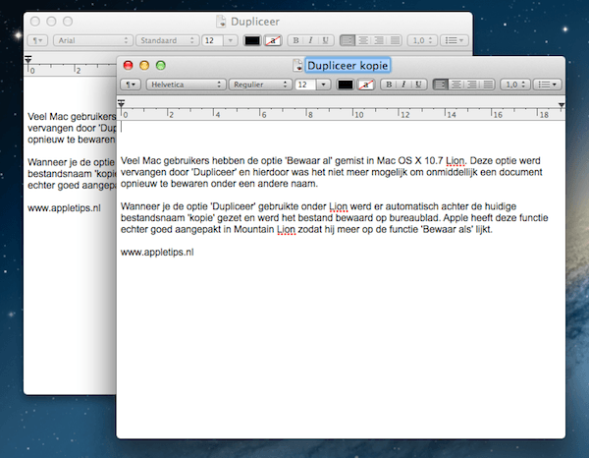Click misspelled word Lion after 10.7

455,161
